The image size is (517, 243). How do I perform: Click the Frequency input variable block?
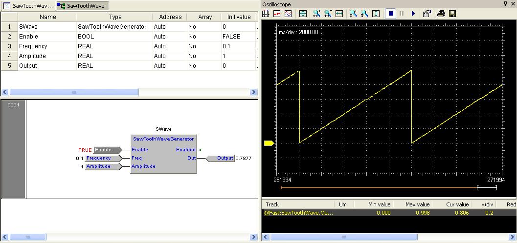104,158
